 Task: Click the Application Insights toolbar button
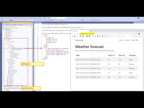point(96,20)
